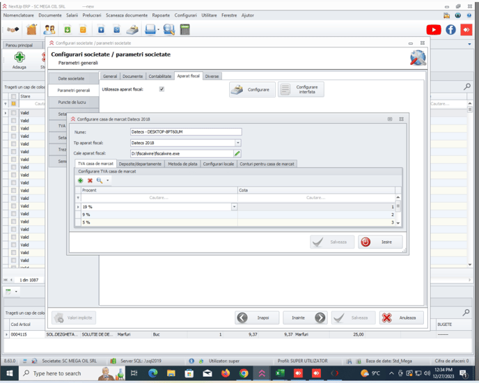Click the magnifier search icon in TVA toolbar
The image size is (479, 383).
(99, 180)
